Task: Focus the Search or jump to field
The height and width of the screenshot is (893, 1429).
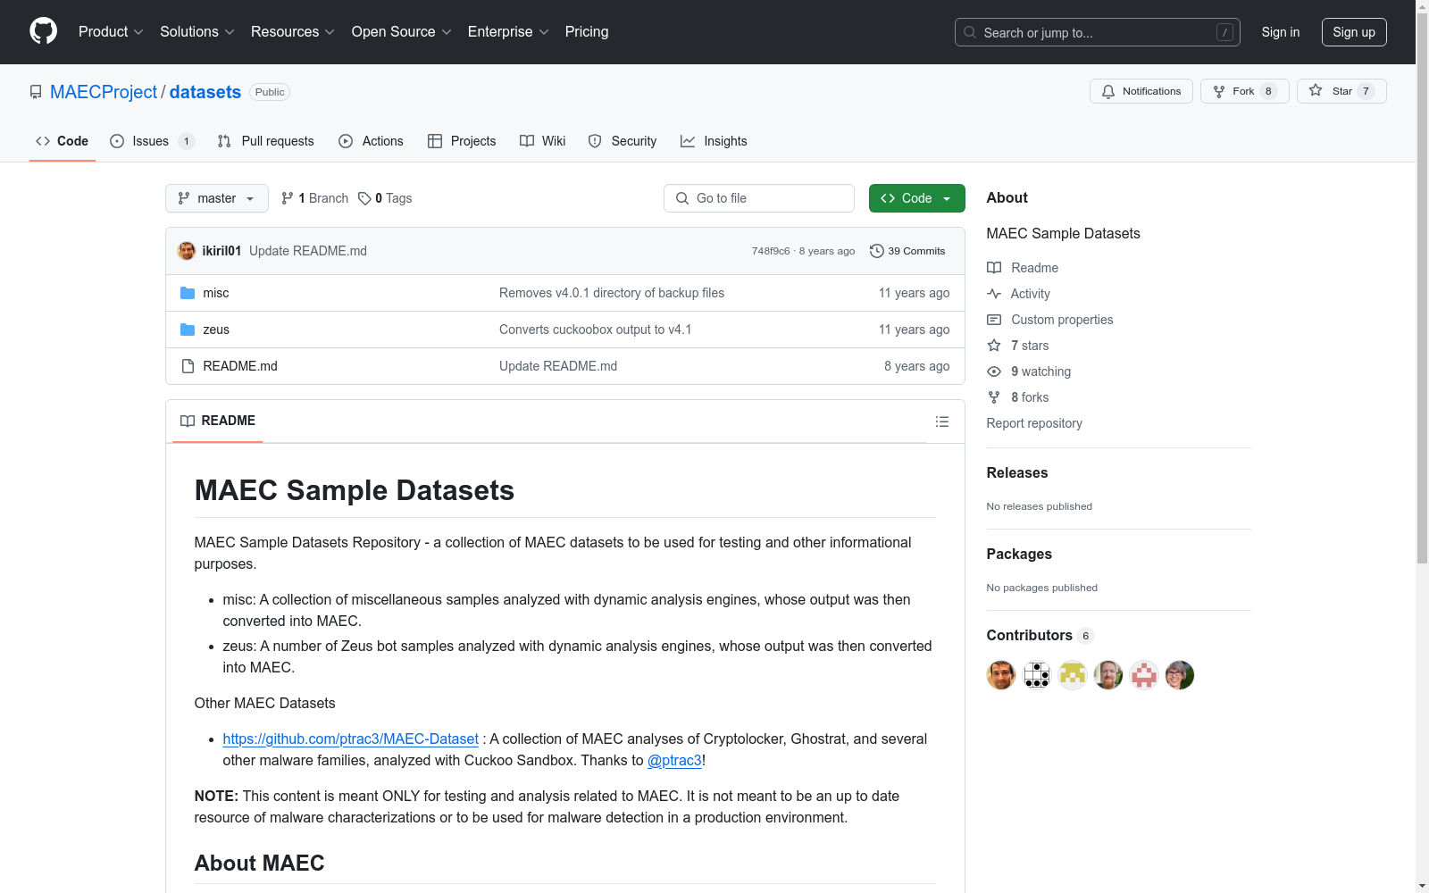Action: pos(1098,32)
